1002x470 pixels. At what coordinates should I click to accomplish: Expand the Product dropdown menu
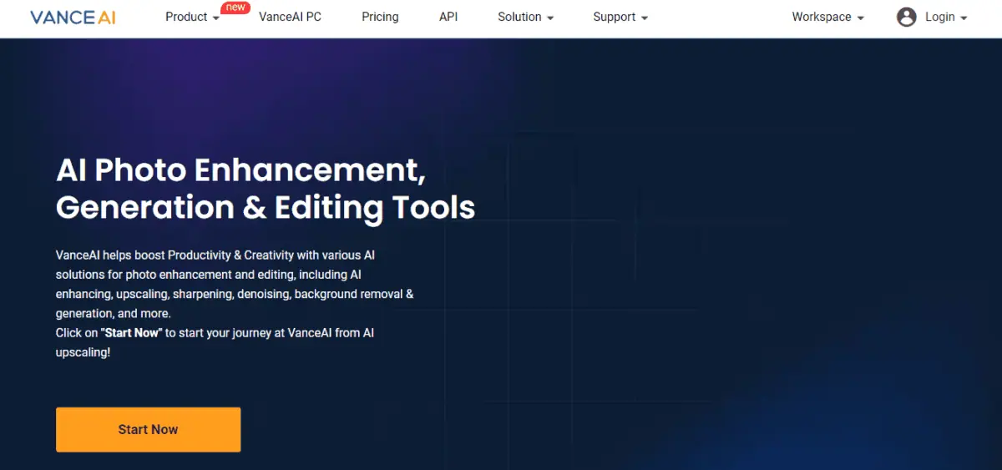click(x=193, y=17)
